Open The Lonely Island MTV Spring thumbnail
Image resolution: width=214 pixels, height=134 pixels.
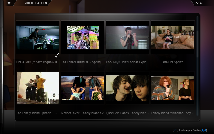[x=83, y=37]
